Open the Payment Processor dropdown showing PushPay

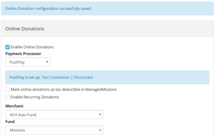pos(28,62)
